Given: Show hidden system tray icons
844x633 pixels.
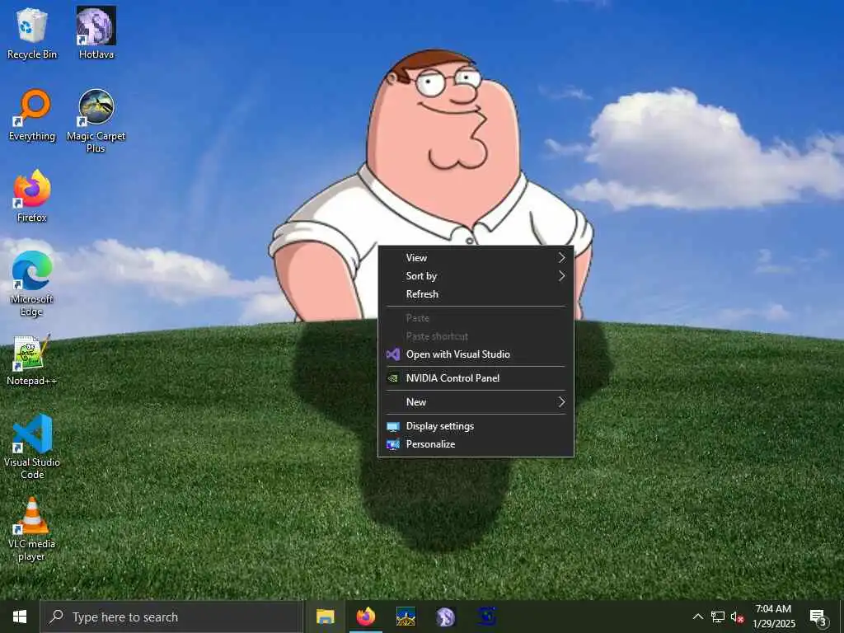Looking at the screenshot, I should tap(697, 617).
